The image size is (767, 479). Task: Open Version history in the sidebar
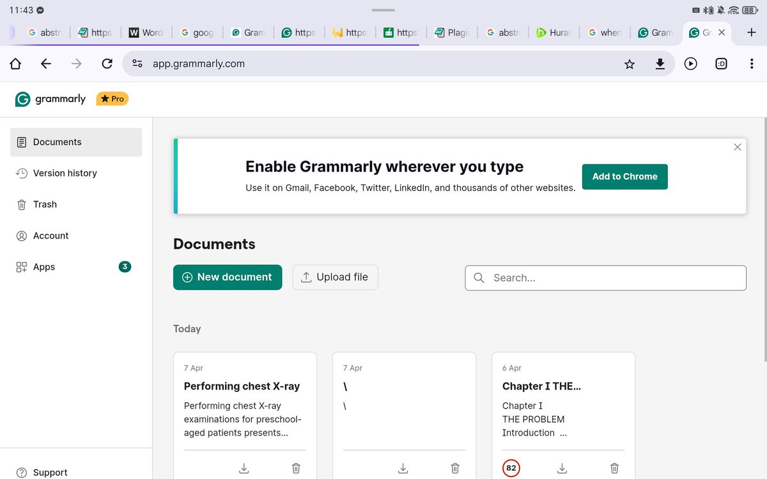click(76, 173)
